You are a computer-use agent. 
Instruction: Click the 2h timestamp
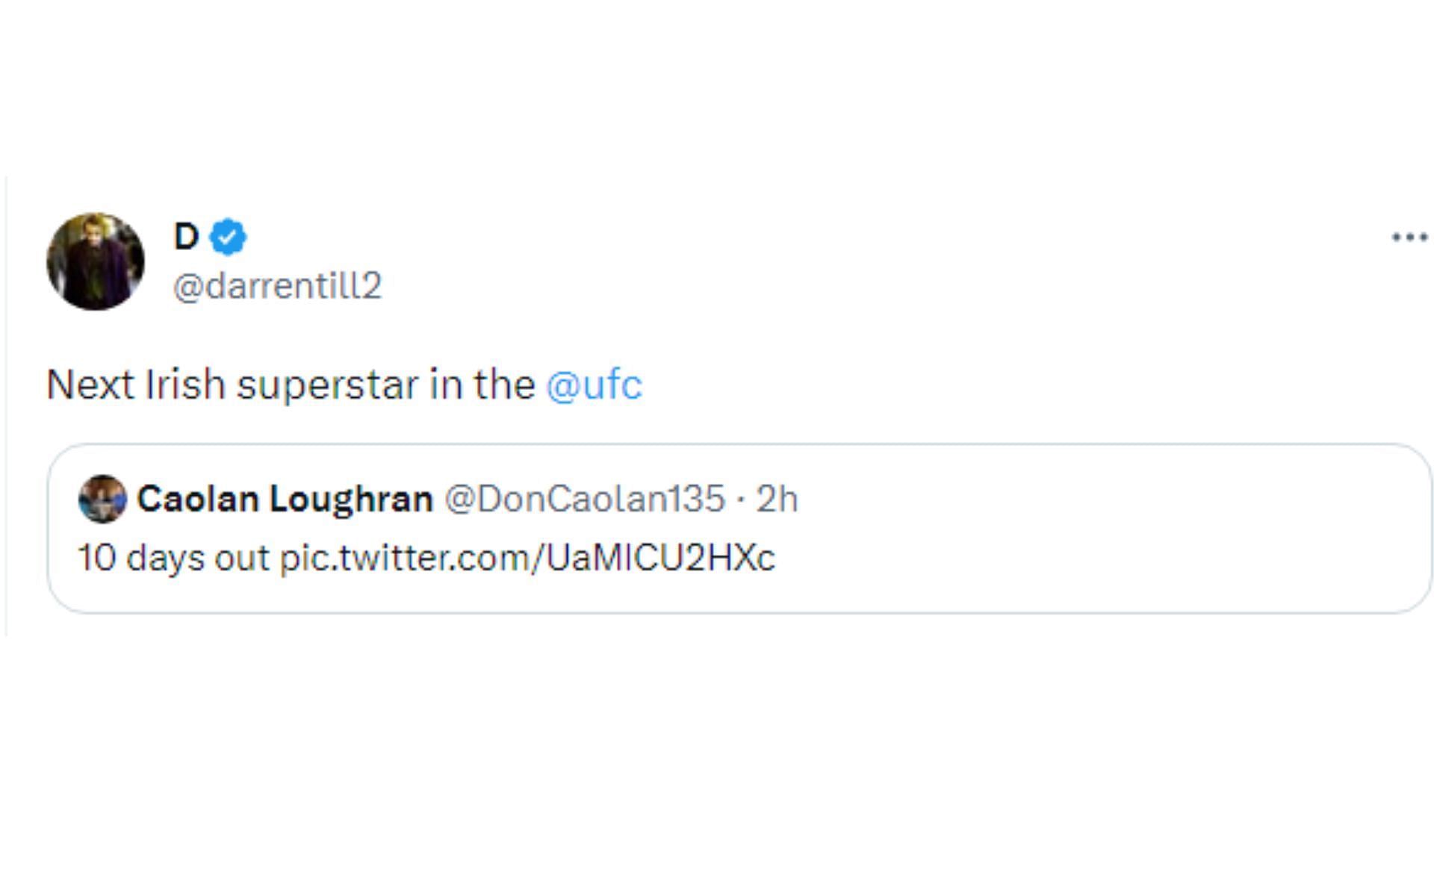click(777, 499)
